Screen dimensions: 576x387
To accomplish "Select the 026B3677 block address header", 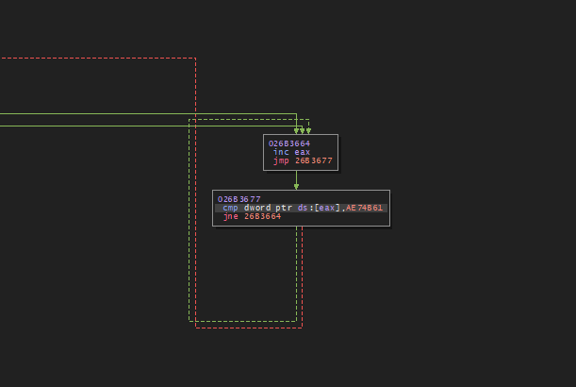I will pos(239,199).
